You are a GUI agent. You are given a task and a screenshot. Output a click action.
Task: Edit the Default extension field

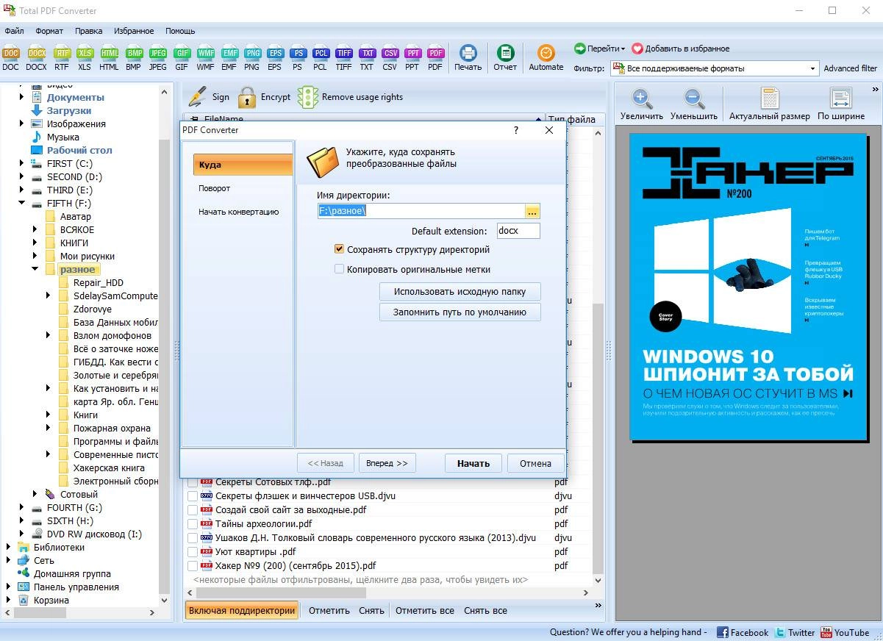pos(518,231)
